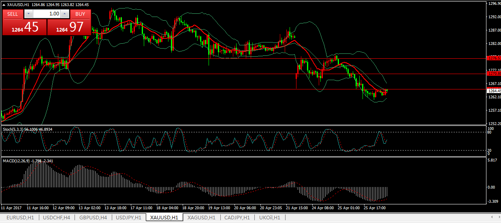
Task: Click the MACD(12,26,9) indicator label
Action: [28, 161]
